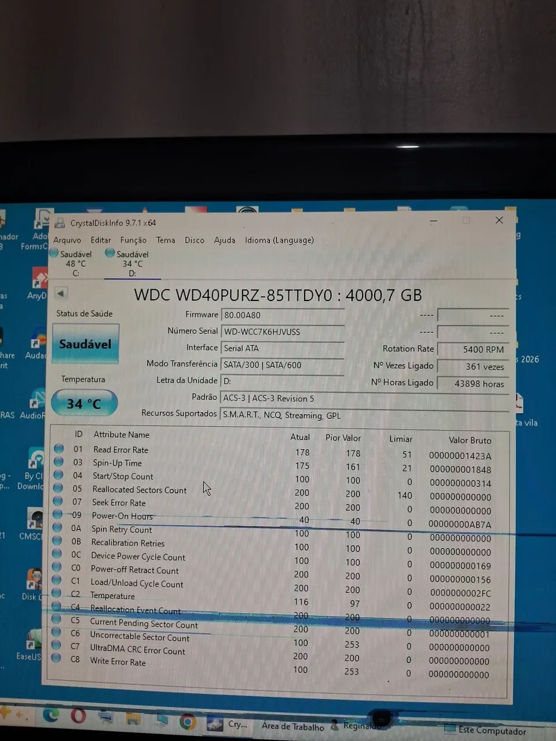Select the D: drive health icon
556x741 pixels.
109,253
